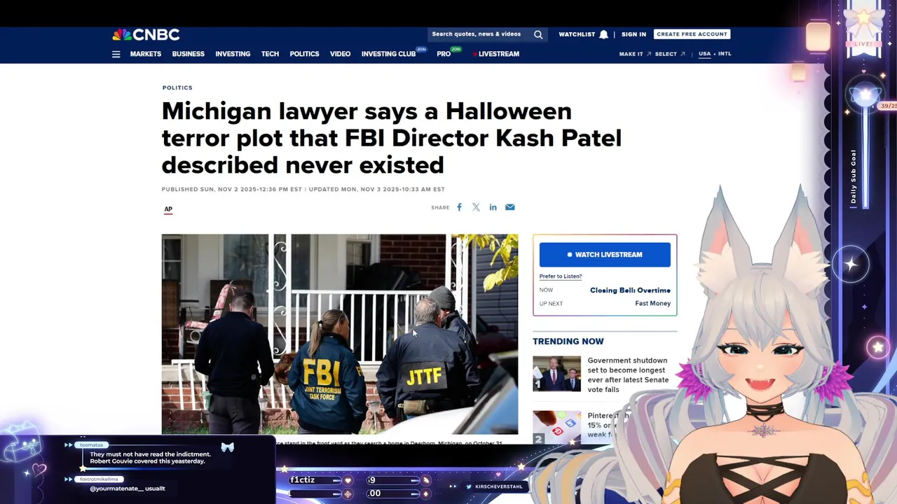Open Investing Club menu item

(389, 54)
